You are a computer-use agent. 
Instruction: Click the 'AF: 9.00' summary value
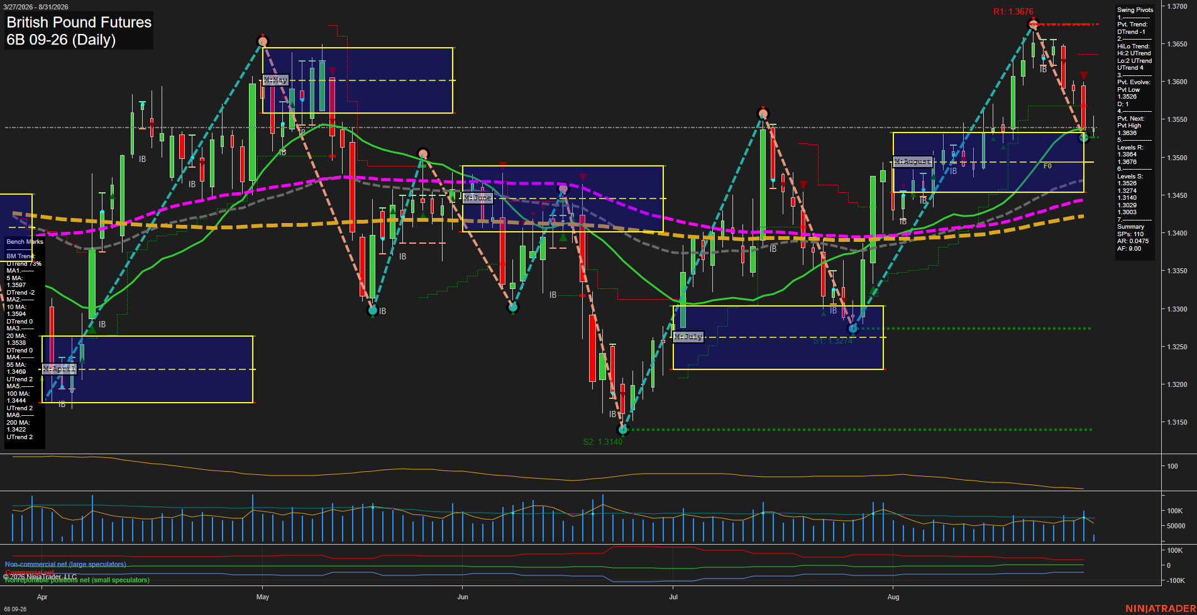coord(1129,249)
